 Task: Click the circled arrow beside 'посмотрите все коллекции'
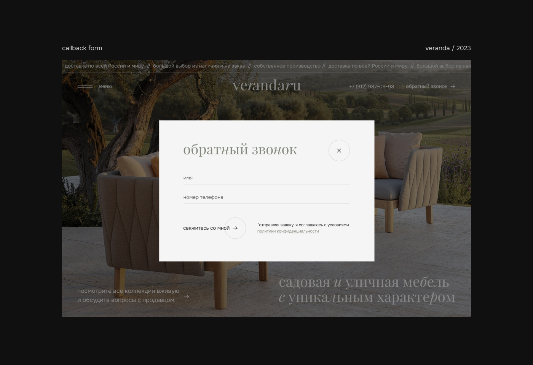click(187, 297)
